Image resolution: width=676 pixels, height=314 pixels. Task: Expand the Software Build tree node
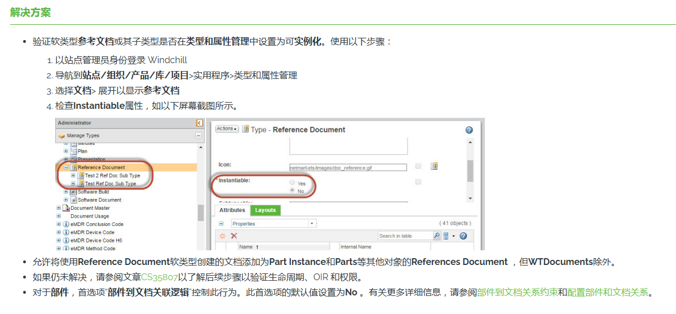(66, 192)
